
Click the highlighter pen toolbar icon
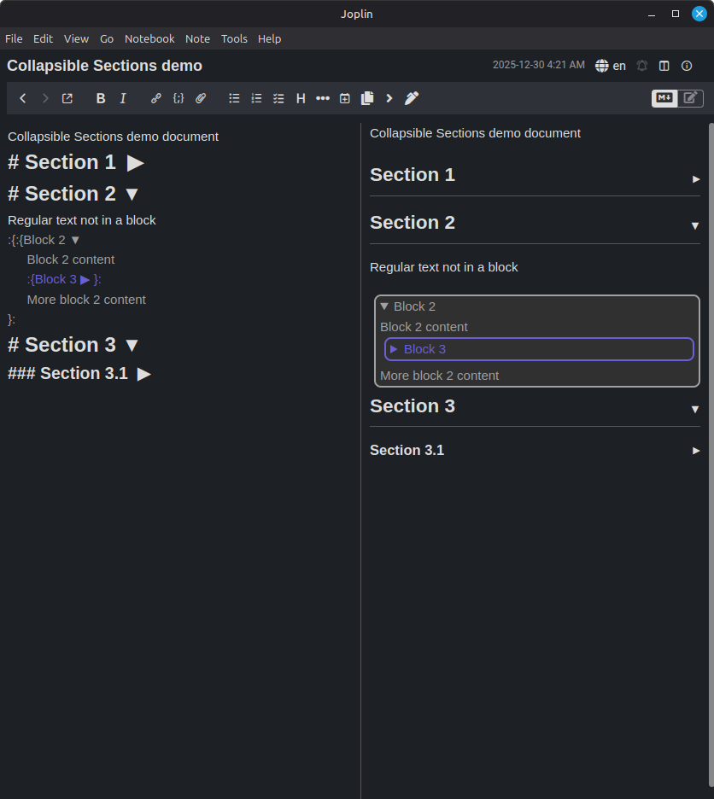pyautogui.click(x=412, y=98)
